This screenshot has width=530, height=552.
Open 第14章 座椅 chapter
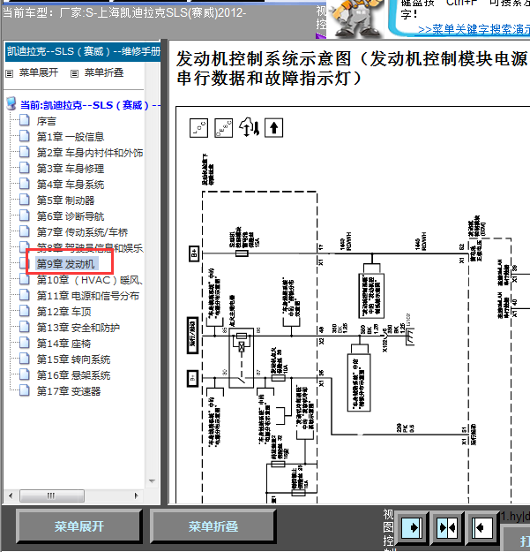tap(64, 344)
